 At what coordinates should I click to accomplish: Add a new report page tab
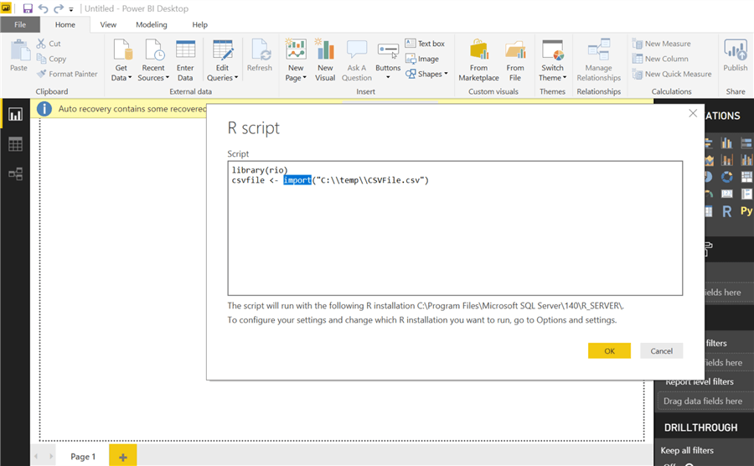[122, 457]
